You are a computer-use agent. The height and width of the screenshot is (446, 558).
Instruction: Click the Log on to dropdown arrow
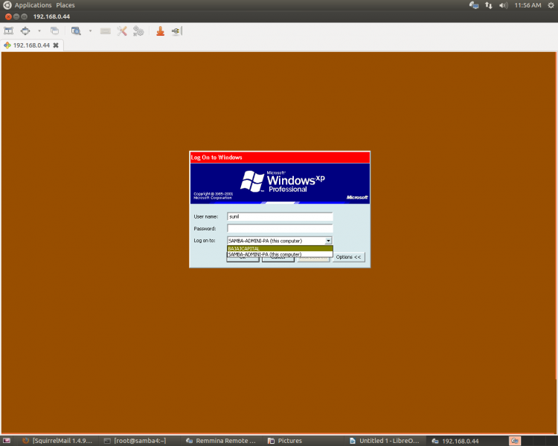point(328,241)
